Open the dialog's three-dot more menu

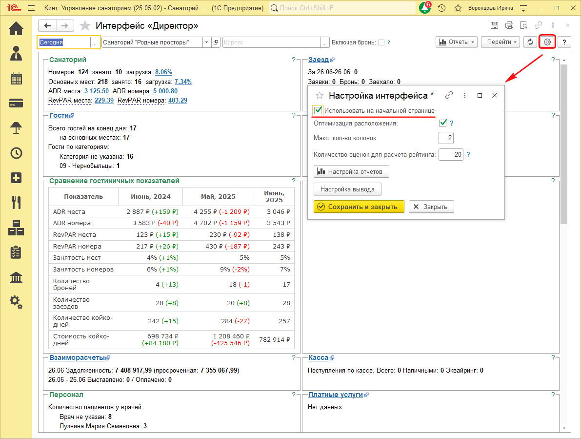[x=464, y=95]
